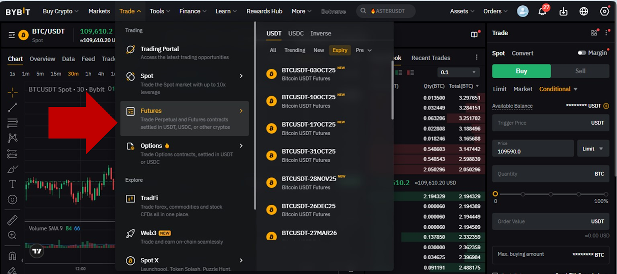Expand the More dropdown
Viewport: 617px width, 274px height.
click(302, 11)
